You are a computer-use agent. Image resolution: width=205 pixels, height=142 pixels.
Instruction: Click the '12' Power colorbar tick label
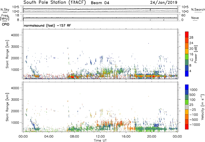191,60
